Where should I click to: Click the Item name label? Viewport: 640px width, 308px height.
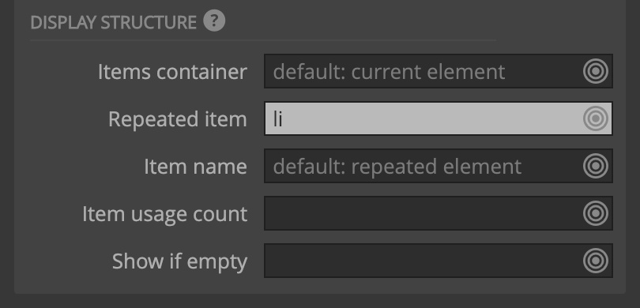pos(195,167)
